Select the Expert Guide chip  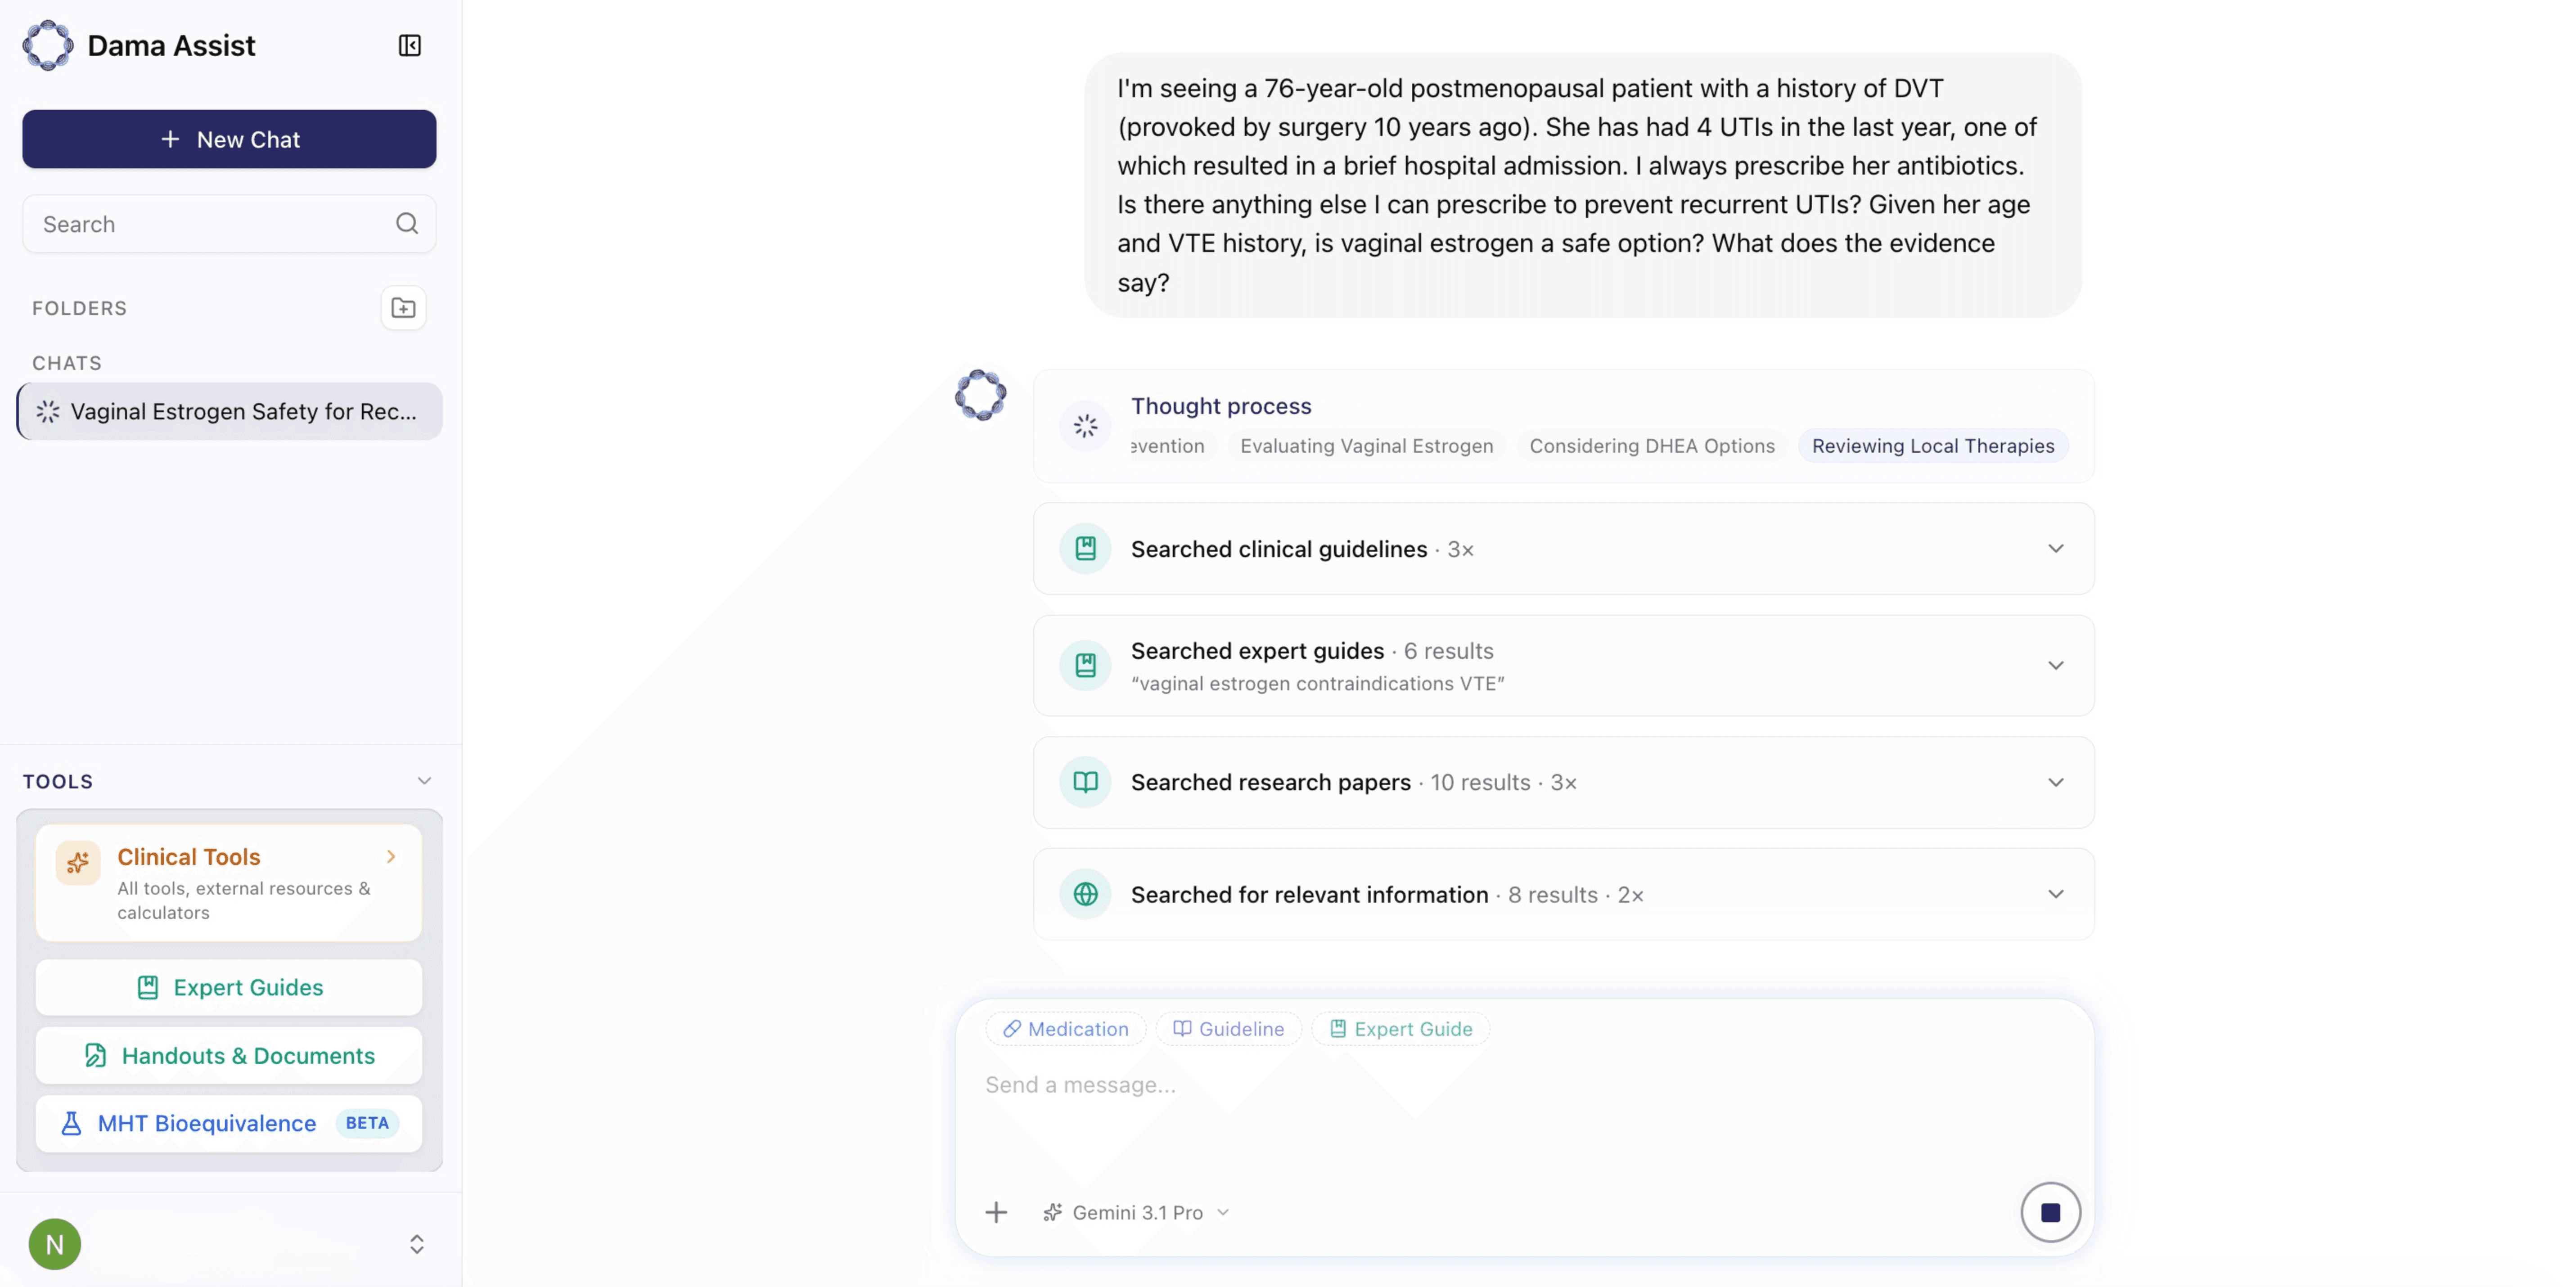click(1400, 1029)
